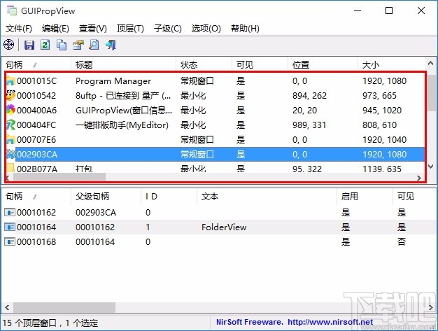Click the 否 visible value of row 00010168
438x331 pixels.
coord(402,241)
